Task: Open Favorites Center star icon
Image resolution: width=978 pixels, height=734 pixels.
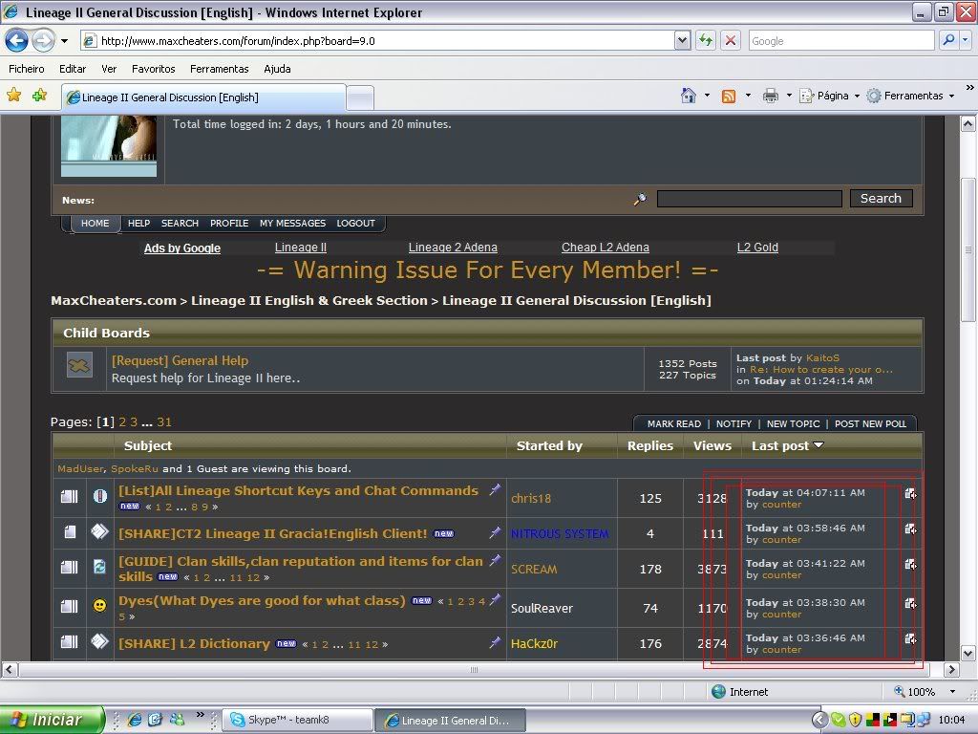Action: pyautogui.click(x=14, y=96)
